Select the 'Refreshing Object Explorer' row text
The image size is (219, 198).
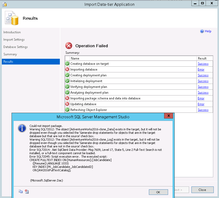pos(88,110)
